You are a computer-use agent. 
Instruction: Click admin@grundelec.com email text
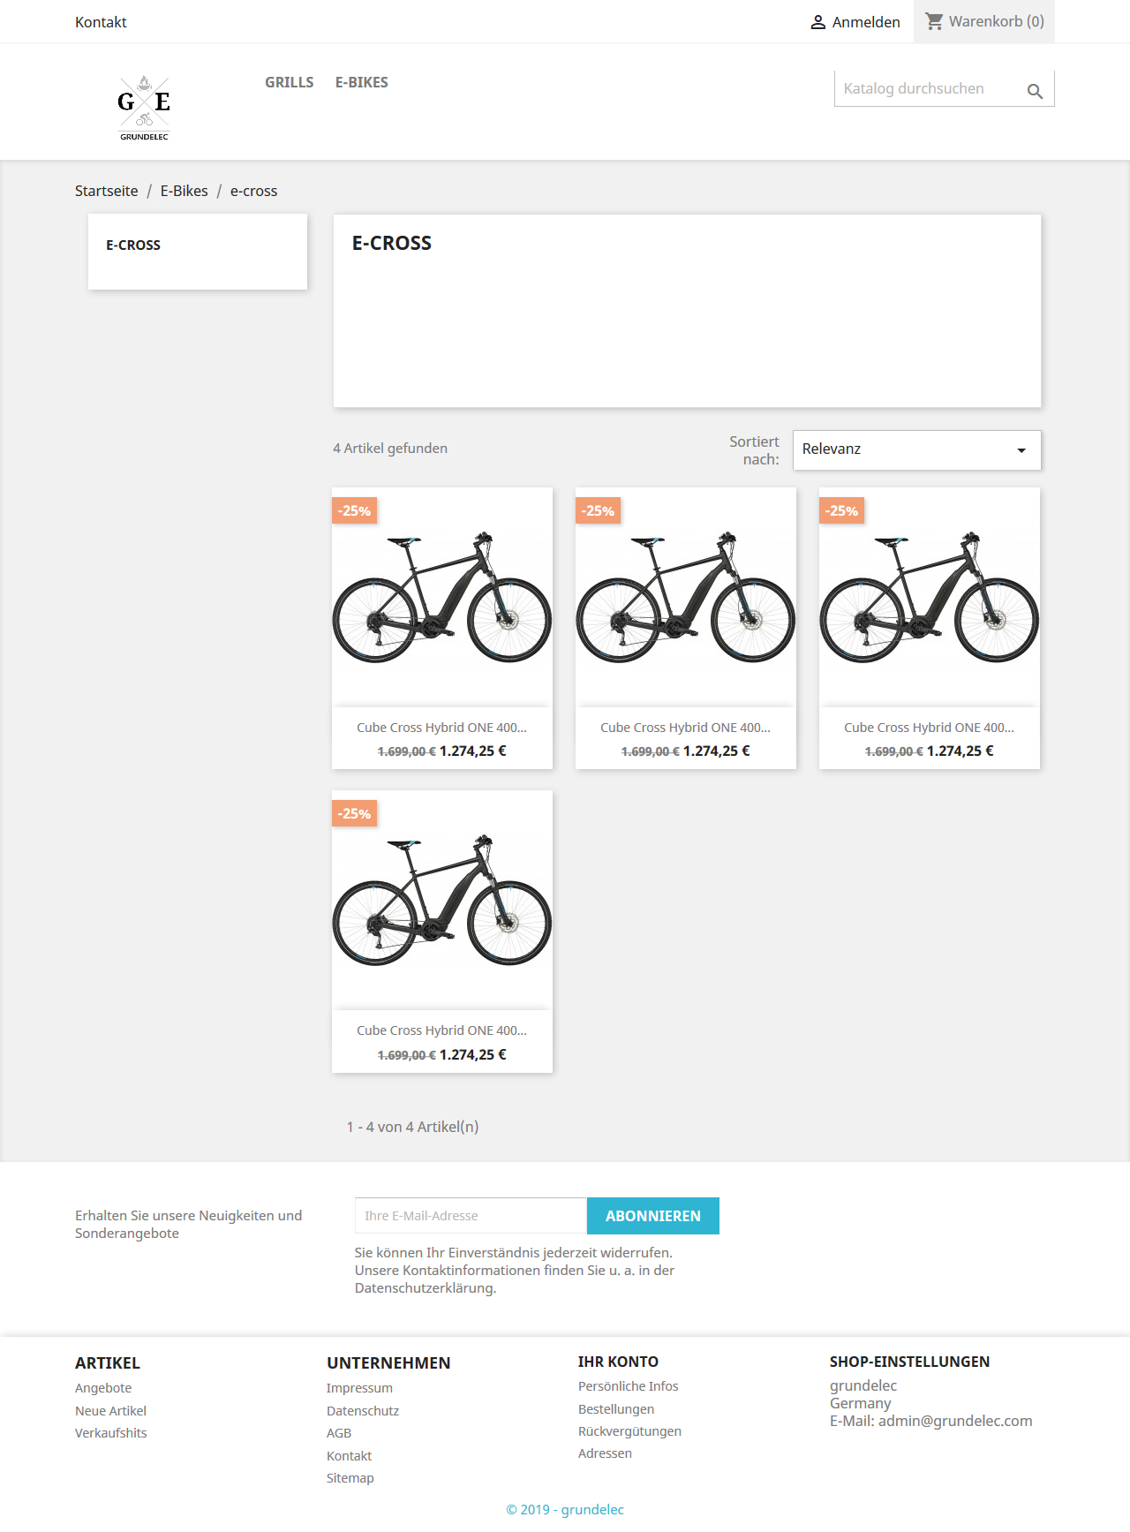coord(955,1421)
